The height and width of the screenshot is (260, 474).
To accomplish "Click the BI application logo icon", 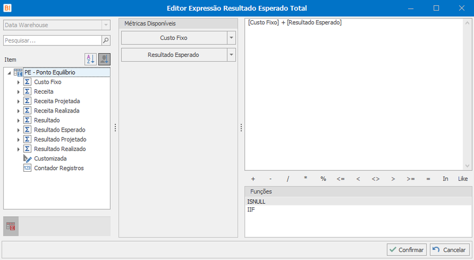I will pyautogui.click(x=7, y=8).
